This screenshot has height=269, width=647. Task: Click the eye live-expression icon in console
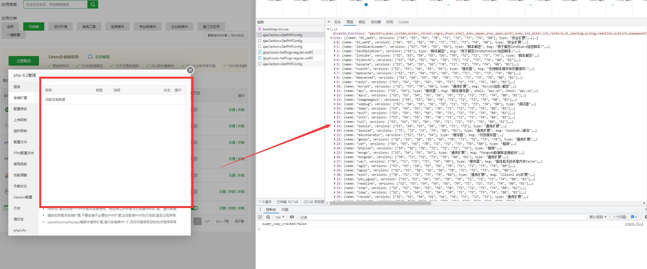[292, 217]
